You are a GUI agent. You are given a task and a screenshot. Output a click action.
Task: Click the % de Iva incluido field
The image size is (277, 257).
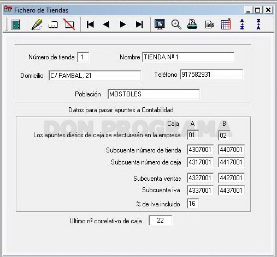pos(193,204)
